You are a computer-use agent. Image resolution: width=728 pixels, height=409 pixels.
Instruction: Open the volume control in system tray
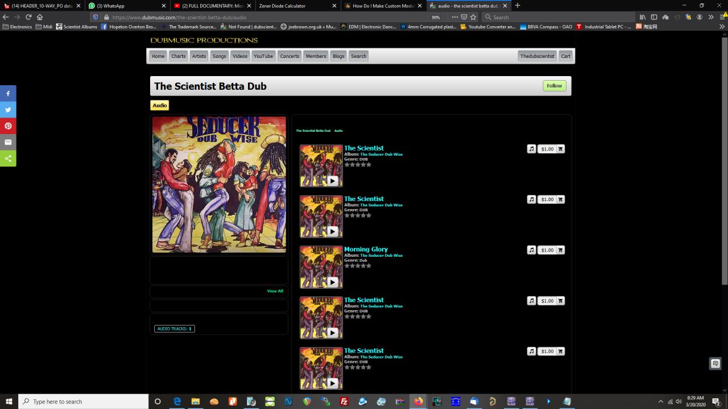(x=679, y=402)
